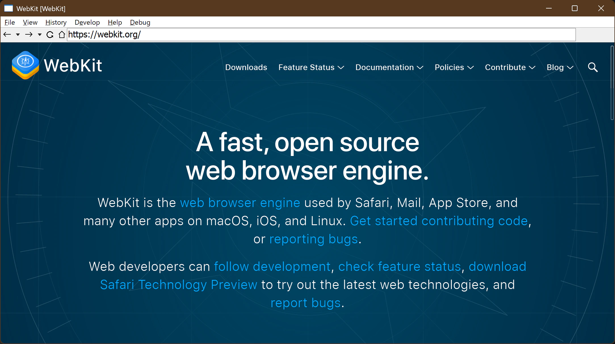
Task: Click the WebKit compass logo
Action: pyautogui.click(x=25, y=65)
